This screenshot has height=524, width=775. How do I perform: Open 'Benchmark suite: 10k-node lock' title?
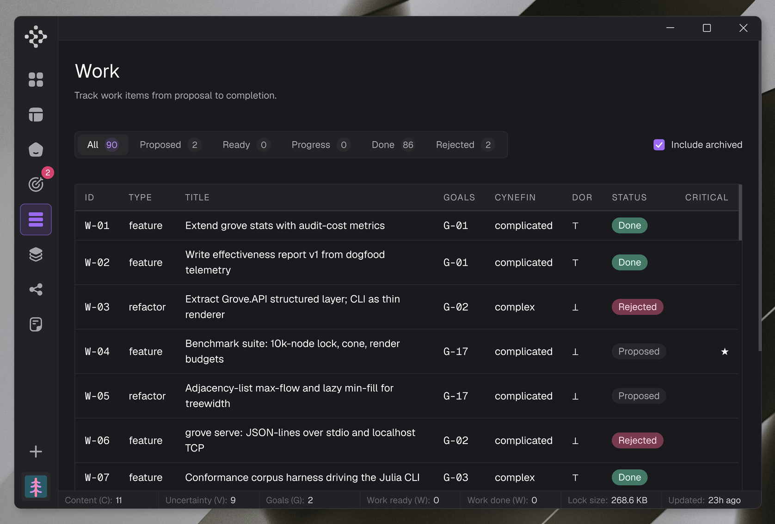tap(293, 352)
